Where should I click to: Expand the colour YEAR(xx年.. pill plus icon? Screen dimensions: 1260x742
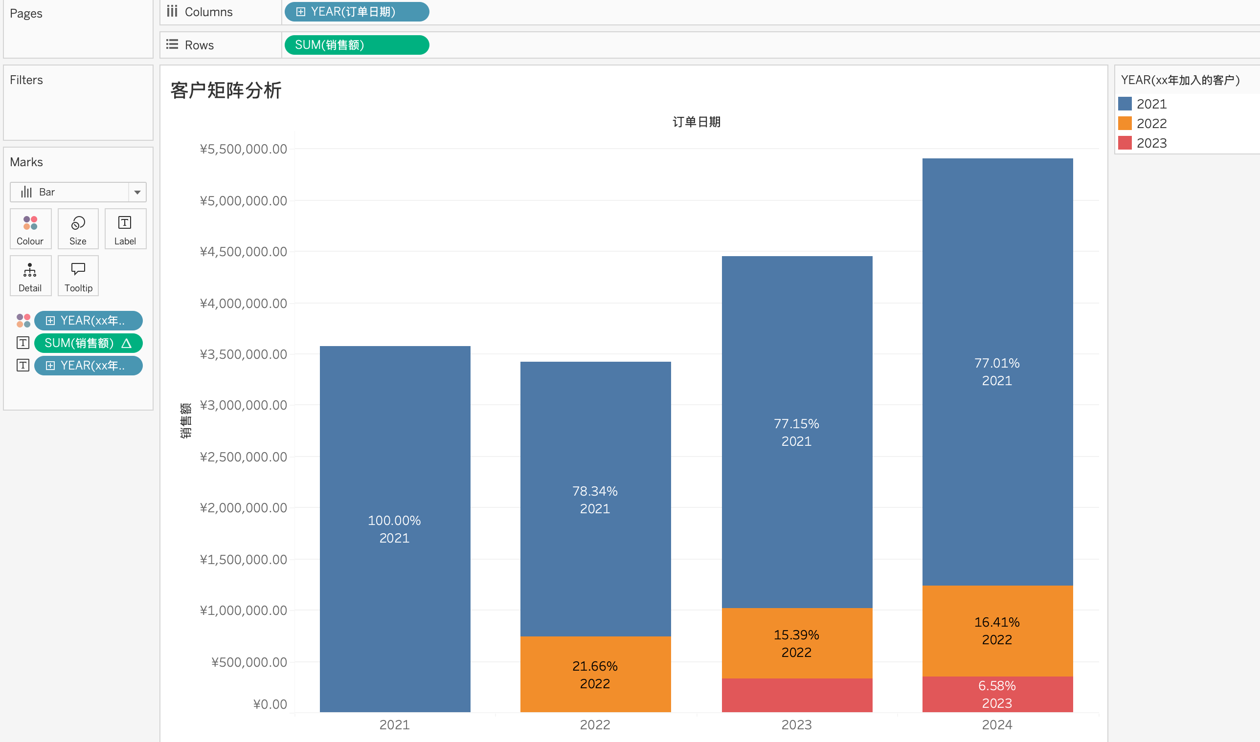point(50,321)
